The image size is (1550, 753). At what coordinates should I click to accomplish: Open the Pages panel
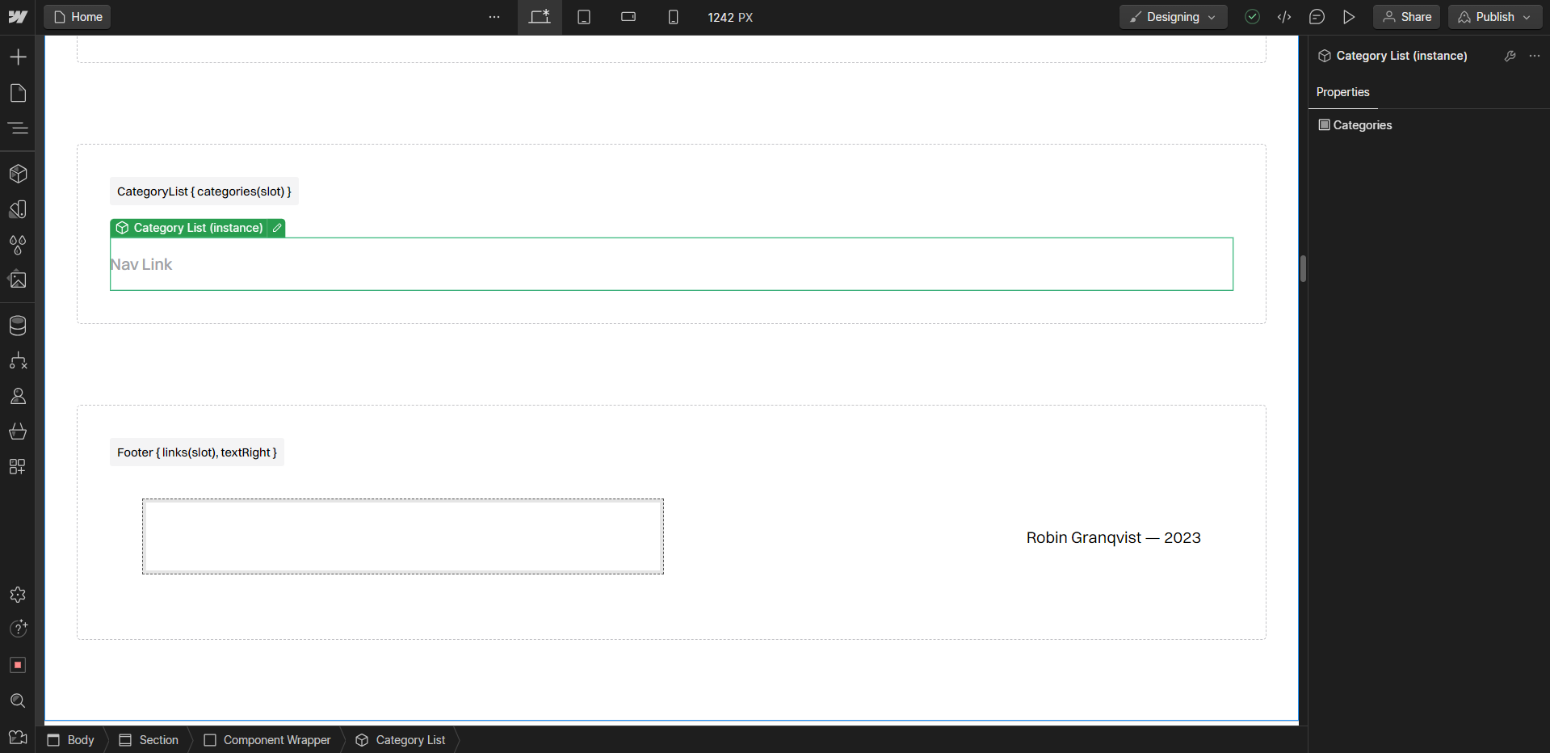(18, 93)
